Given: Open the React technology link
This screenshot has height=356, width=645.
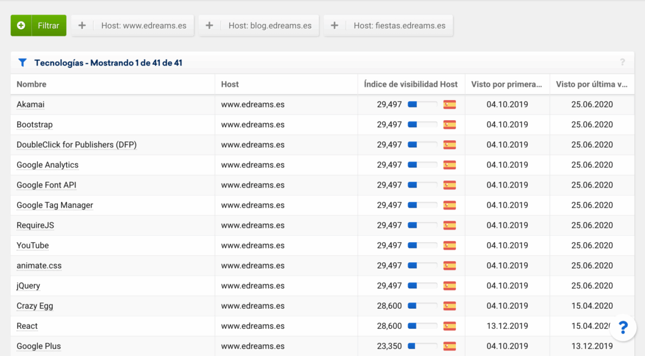Looking at the screenshot, I should pos(26,326).
